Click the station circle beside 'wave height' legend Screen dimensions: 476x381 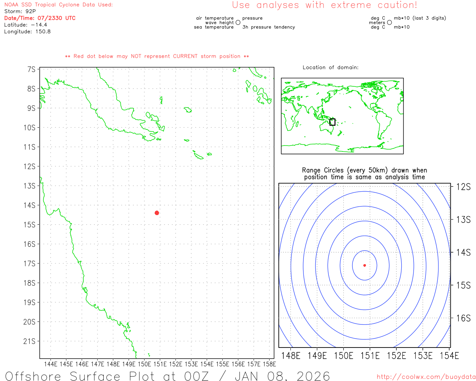[238, 23]
